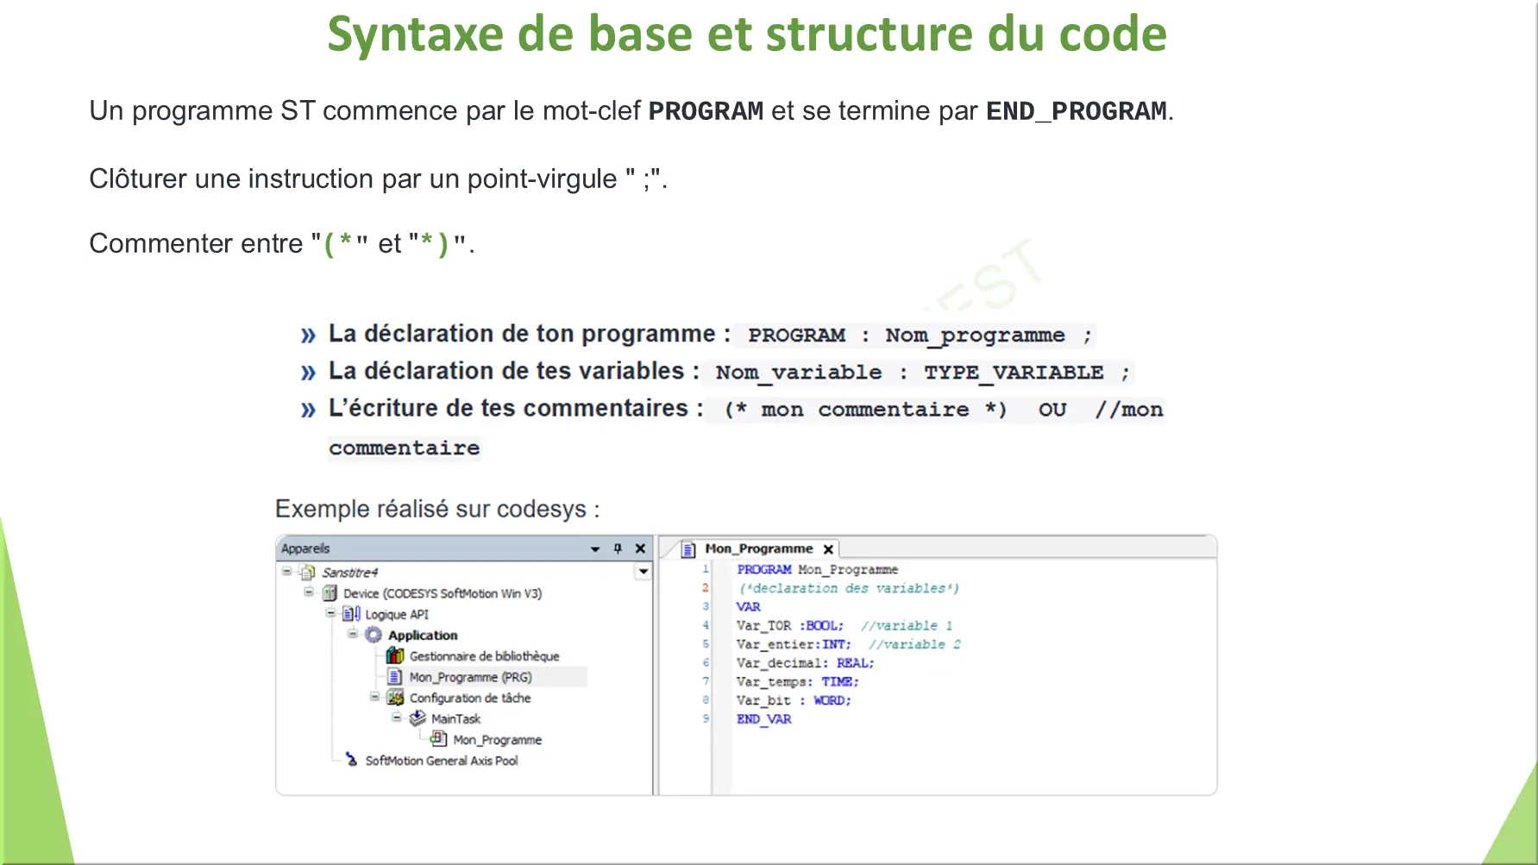The width and height of the screenshot is (1538, 865).
Task: Select Mon_Programme (PRG) in the tree
Action: (470, 677)
